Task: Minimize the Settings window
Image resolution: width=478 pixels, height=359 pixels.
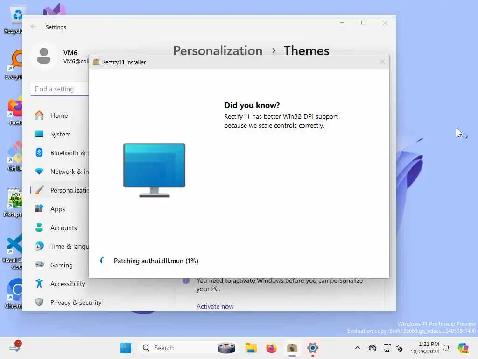Action: [x=342, y=23]
